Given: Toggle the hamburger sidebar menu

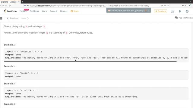Looking at the screenshot, I should coord(1,18).
